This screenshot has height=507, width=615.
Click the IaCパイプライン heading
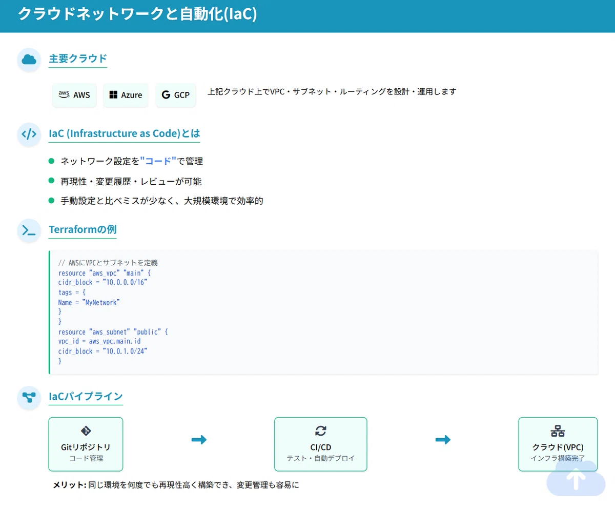pyautogui.click(x=86, y=396)
